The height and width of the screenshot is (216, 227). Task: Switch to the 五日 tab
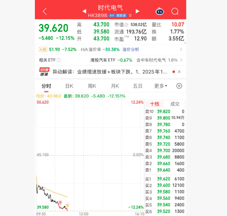point(137,86)
